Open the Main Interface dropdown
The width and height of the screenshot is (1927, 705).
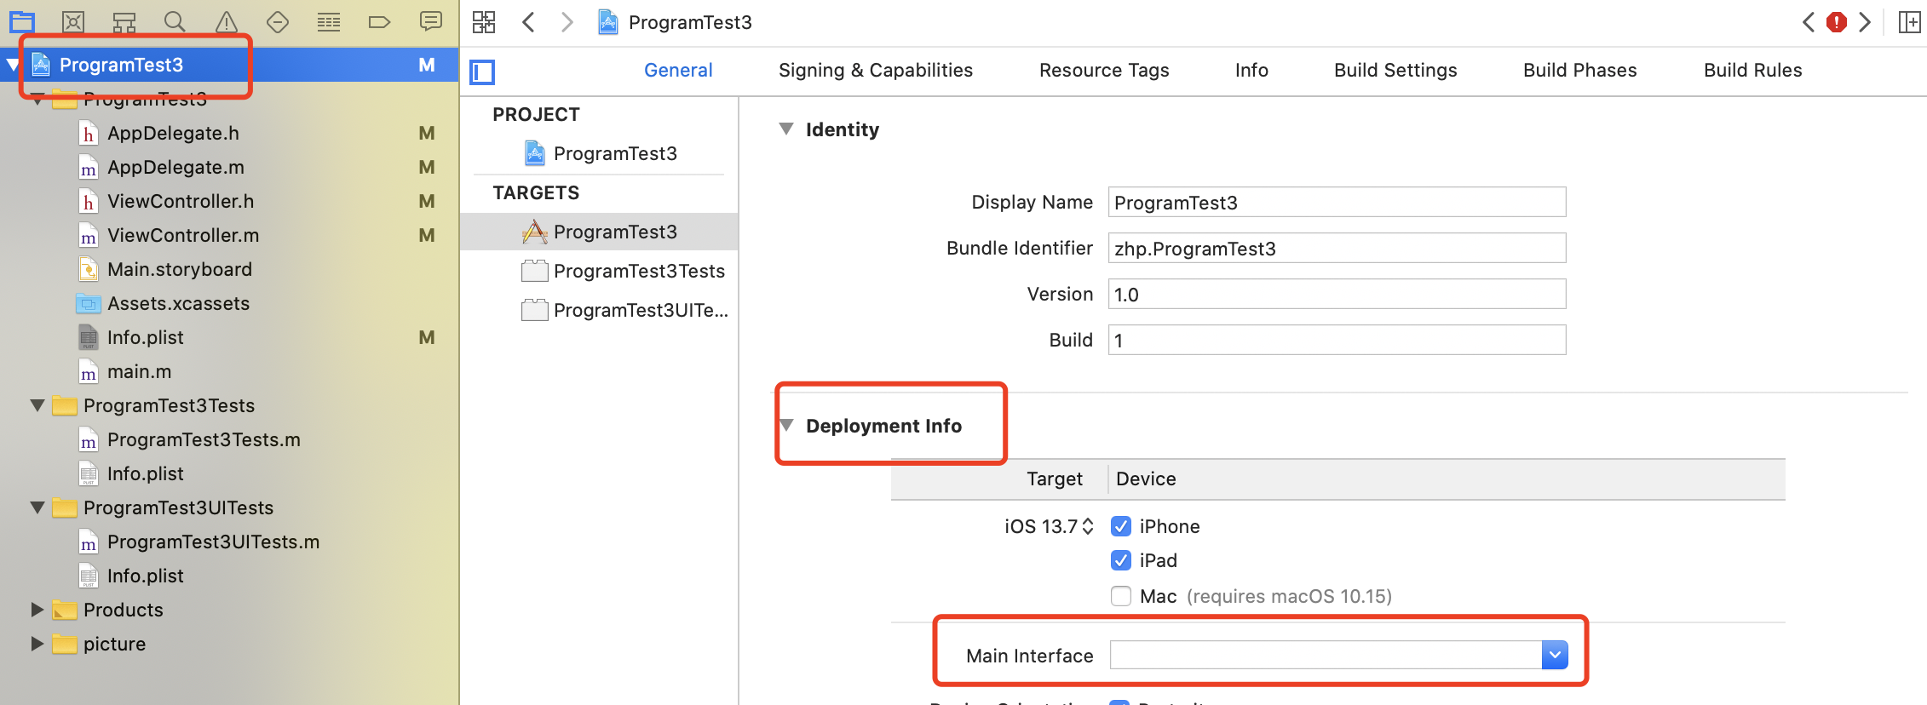[1555, 655]
